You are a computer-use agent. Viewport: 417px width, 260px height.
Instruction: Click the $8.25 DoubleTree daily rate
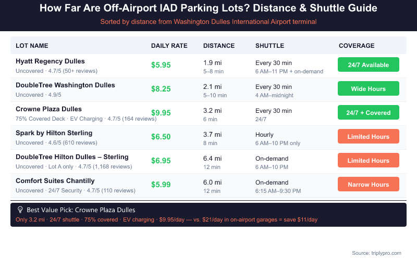point(161,89)
